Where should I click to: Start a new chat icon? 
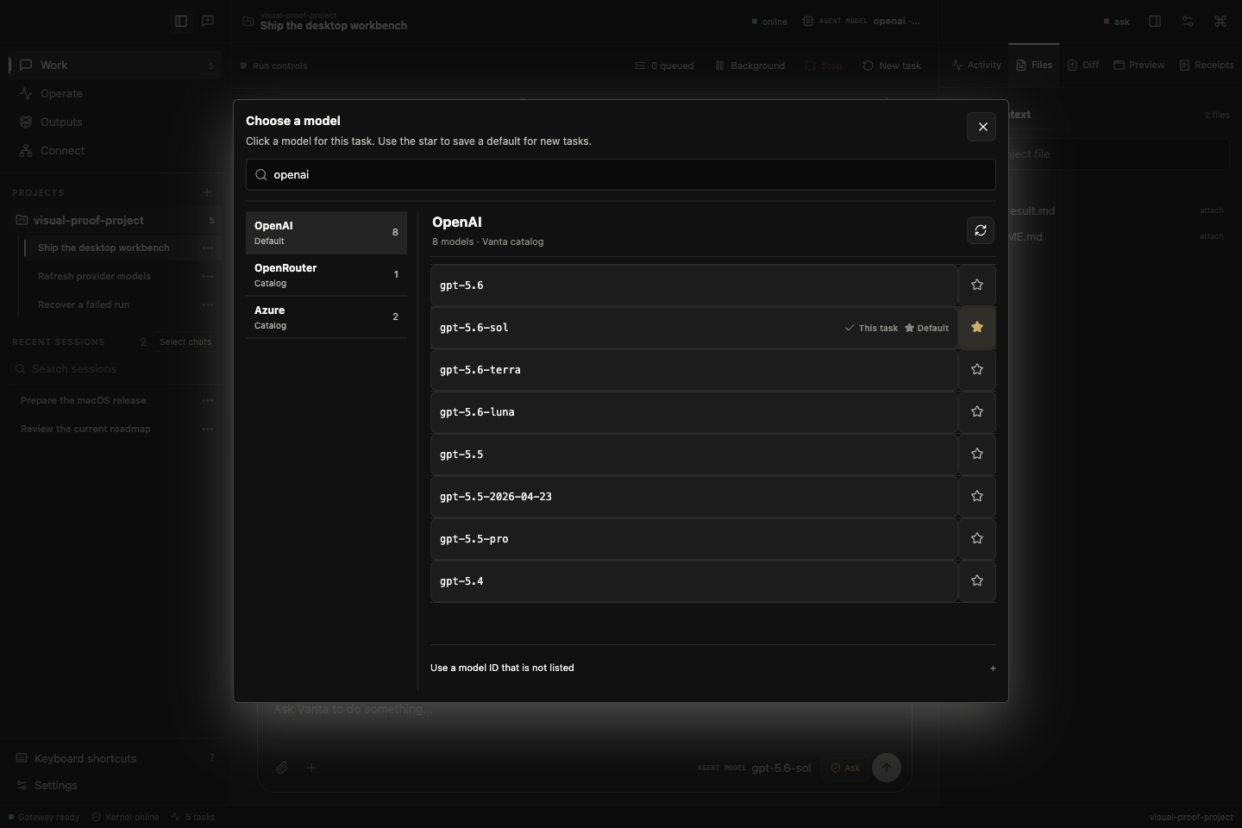(208, 21)
